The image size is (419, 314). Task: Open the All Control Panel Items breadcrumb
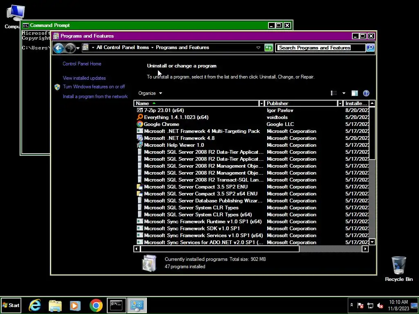pyautogui.click(x=123, y=47)
